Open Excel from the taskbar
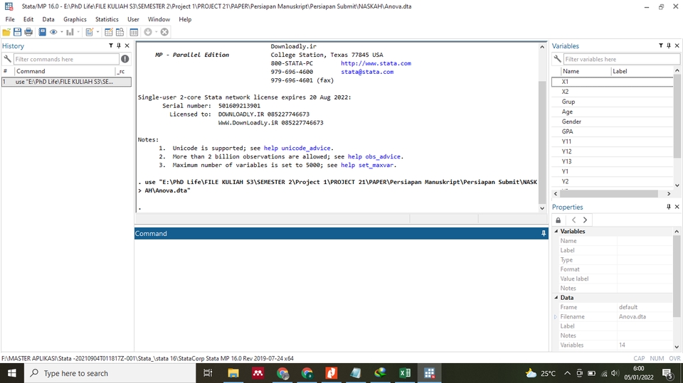This screenshot has height=383, width=683. (x=405, y=374)
